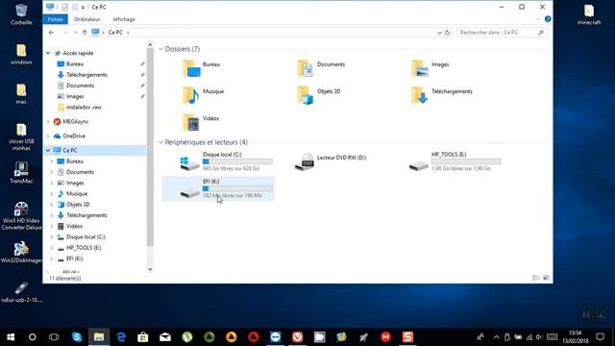Viewport: 615px width, 346px height.
Task: Open the Bureau folder icon in Dossiers
Action: 191,68
